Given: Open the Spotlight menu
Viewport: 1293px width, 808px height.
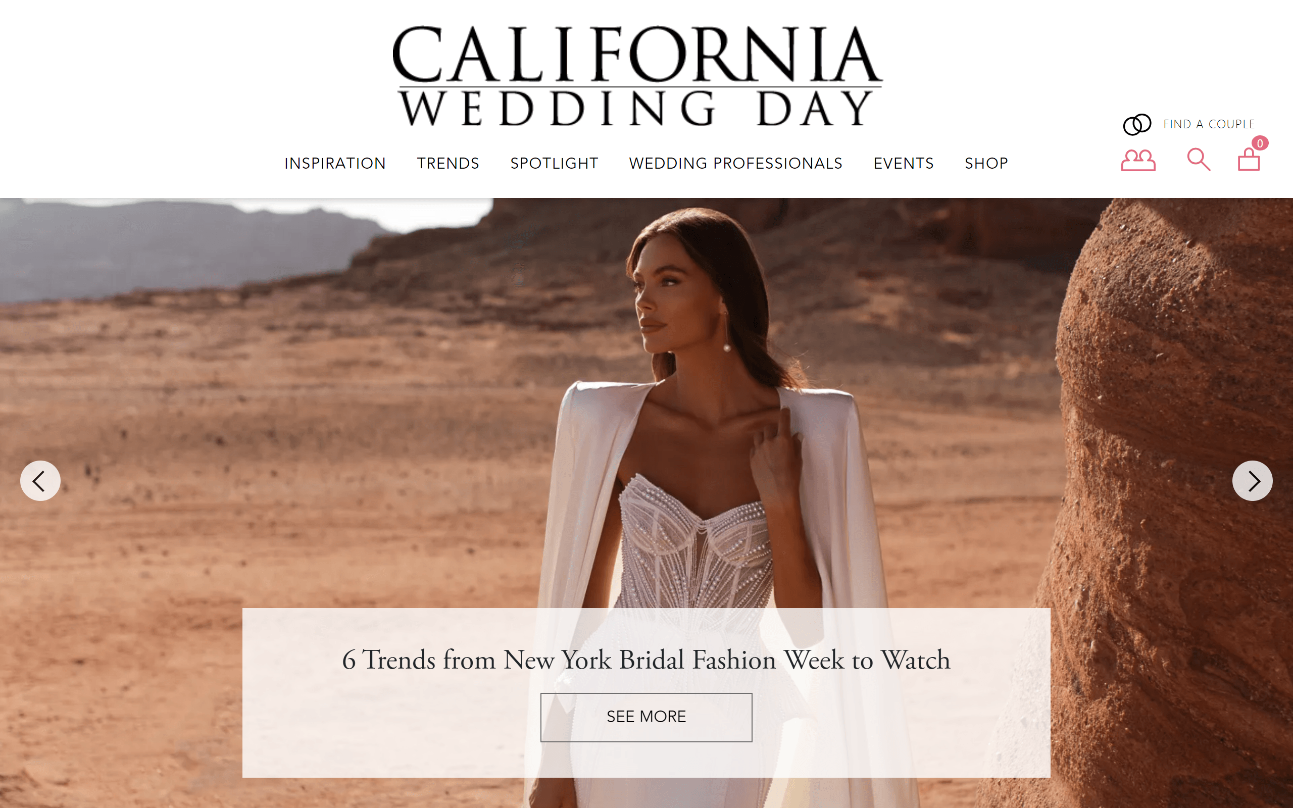Looking at the screenshot, I should tap(554, 163).
